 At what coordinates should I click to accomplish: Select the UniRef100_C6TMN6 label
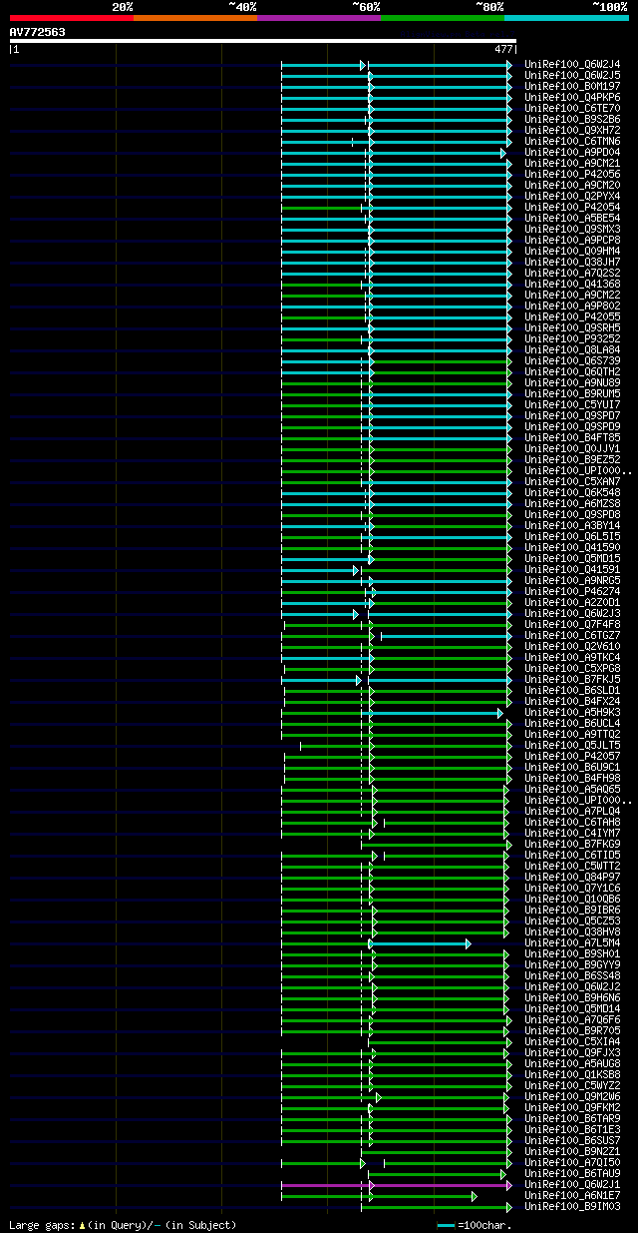[x=572, y=142]
